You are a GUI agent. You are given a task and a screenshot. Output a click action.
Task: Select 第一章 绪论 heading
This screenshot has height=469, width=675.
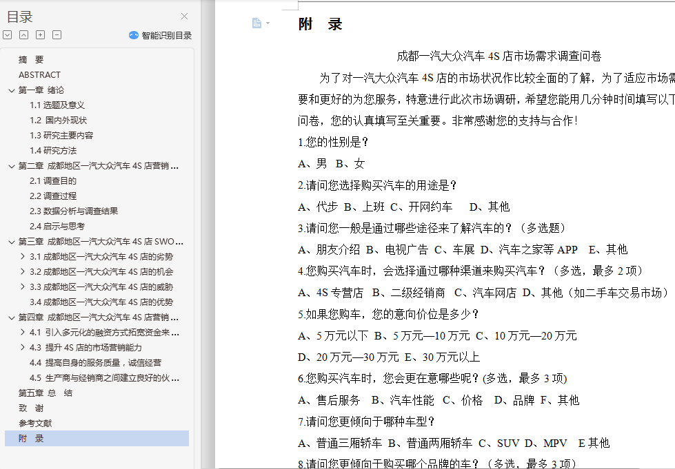pos(41,90)
